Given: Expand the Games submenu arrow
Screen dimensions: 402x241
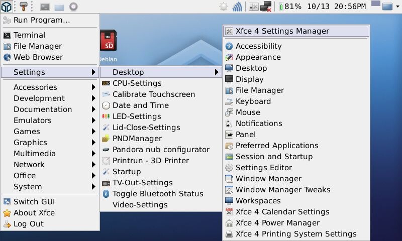Looking at the screenshot, I should pyautogui.click(x=93, y=132).
